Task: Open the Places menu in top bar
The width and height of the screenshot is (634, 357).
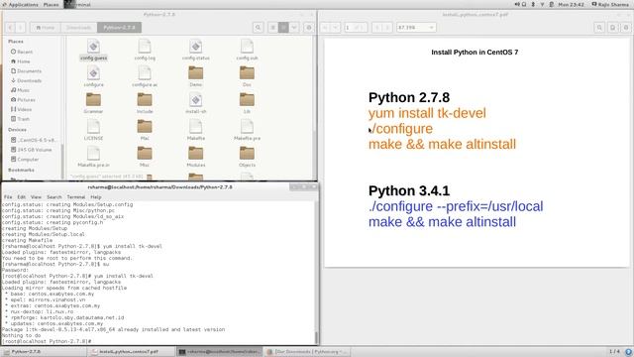Action: pos(51,4)
